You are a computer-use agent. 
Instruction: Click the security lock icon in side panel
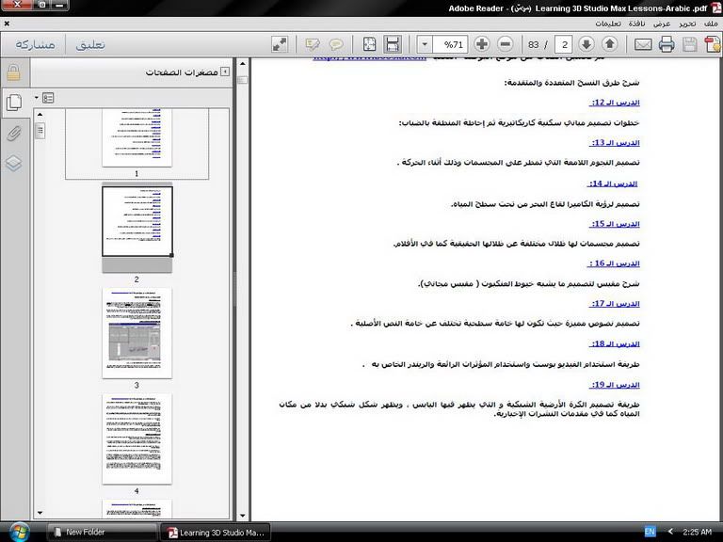point(14,72)
